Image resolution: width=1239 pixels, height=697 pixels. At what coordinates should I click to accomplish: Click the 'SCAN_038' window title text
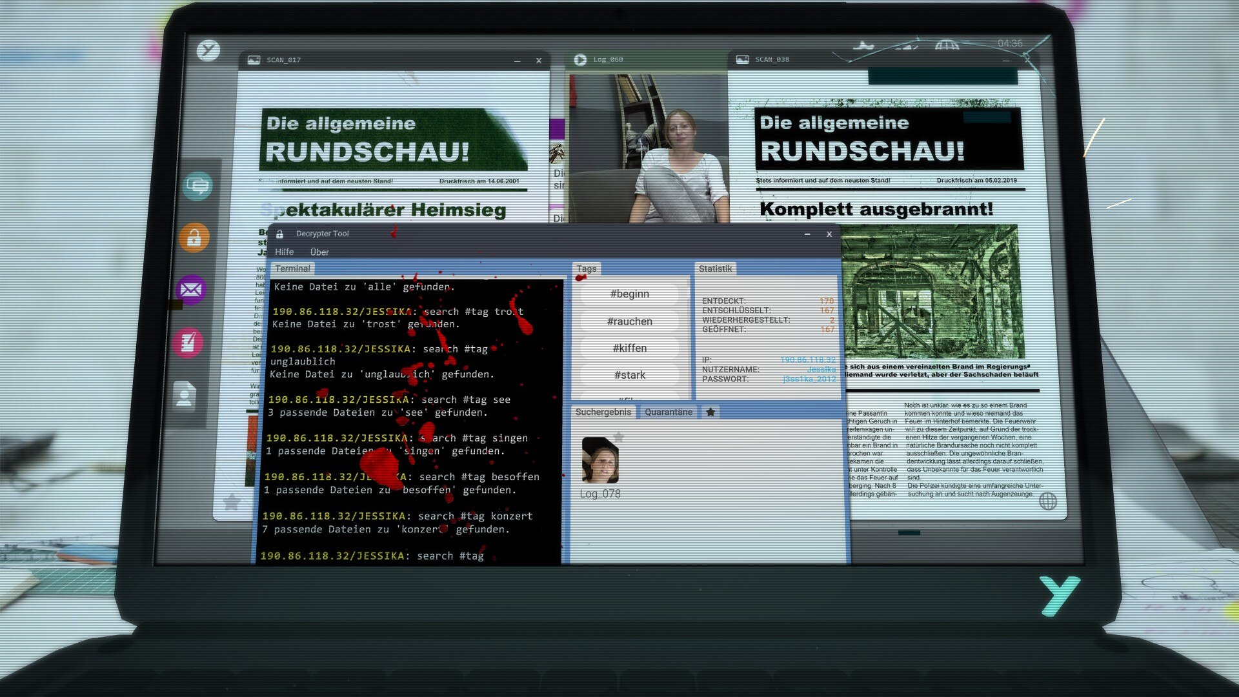(772, 59)
